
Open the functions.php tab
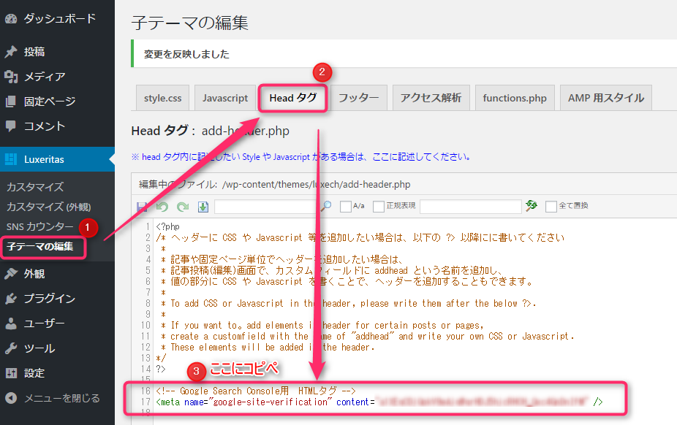(515, 97)
